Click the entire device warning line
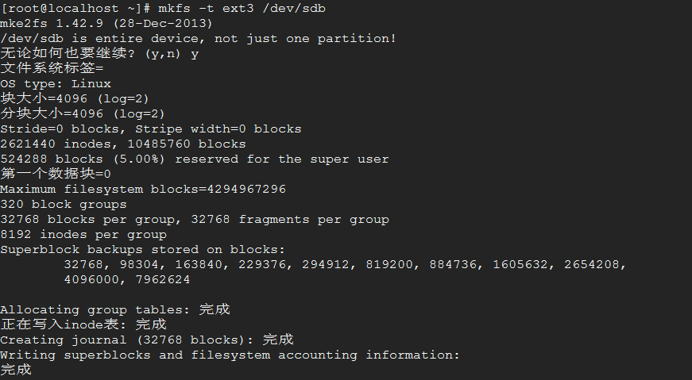Viewport: 692px width, 380px height. coord(198,39)
